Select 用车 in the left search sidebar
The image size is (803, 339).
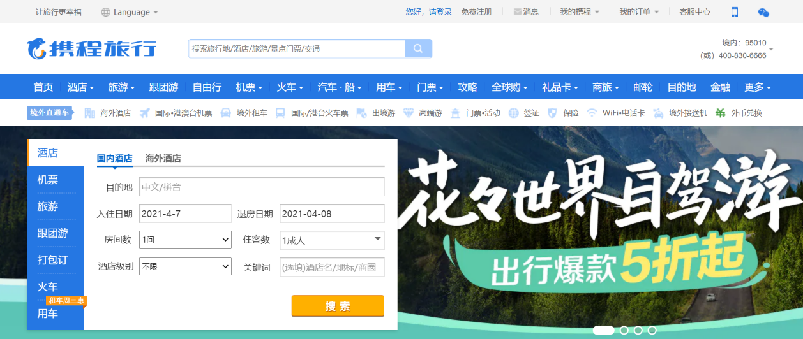(56, 314)
